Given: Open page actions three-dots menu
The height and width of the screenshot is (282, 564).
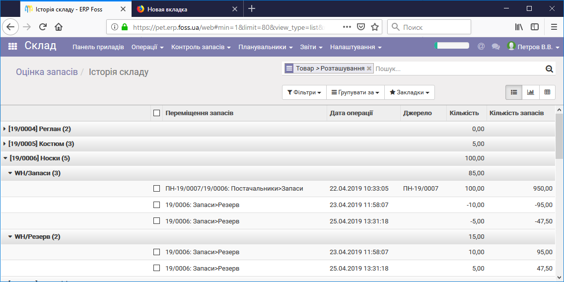Looking at the screenshot, I should click(x=347, y=27).
